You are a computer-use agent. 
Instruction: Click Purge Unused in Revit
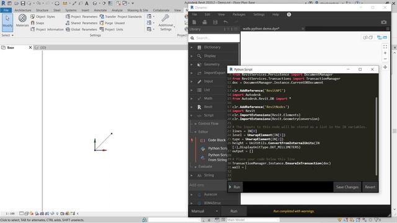112,23
